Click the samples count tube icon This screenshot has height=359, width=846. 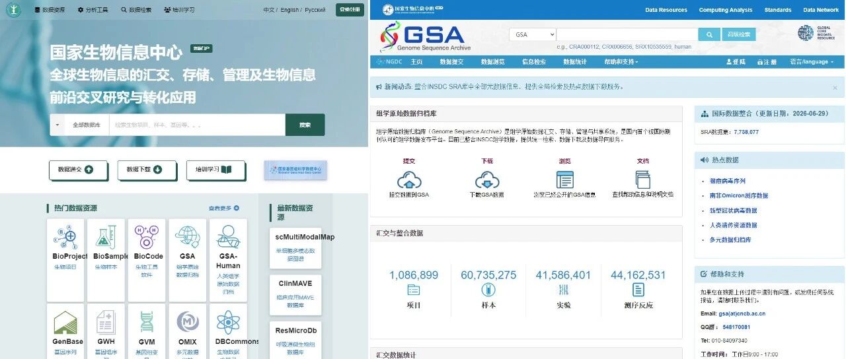click(x=488, y=290)
